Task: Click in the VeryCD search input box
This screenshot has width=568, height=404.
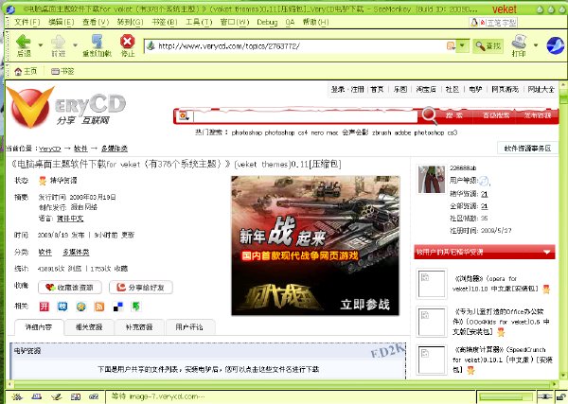Action: [x=306, y=116]
